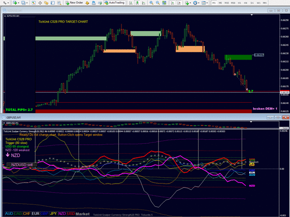The height and width of the screenshot is (217, 290).
Task: Select the MN timeframe
Action: click(265, 3)
